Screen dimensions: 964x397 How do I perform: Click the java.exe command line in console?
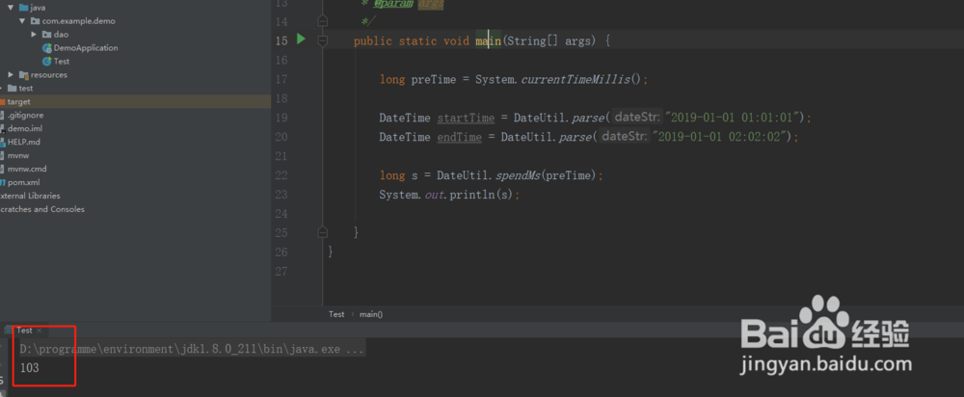click(192, 349)
